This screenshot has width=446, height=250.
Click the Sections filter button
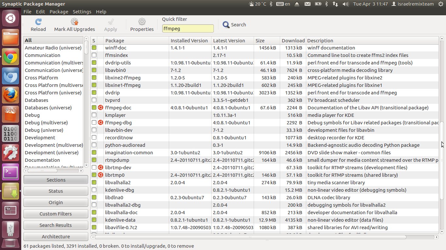pyautogui.click(x=56, y=180)
